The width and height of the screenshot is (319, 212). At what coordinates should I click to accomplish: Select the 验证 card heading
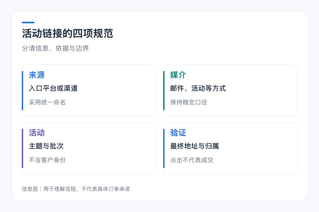178,133
